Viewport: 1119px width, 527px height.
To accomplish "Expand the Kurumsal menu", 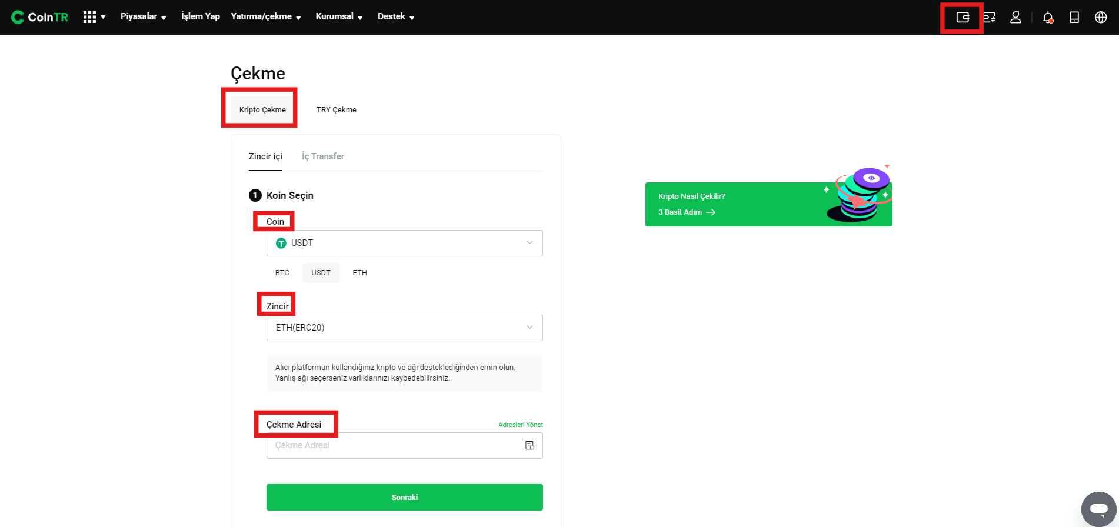I will tap(339, 16).
